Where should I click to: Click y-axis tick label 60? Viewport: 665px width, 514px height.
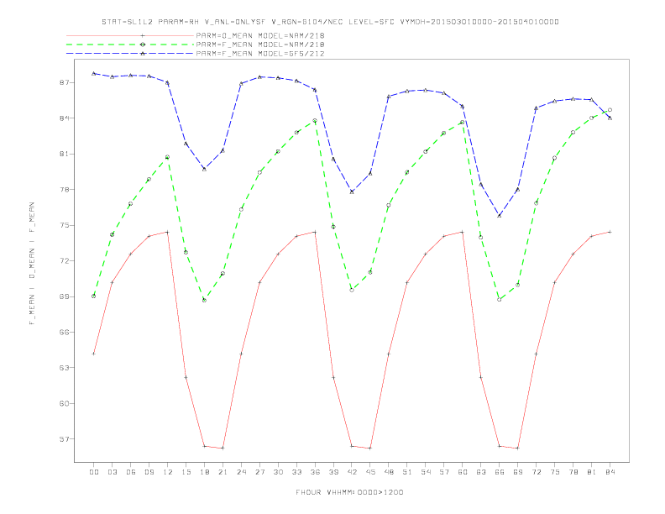pyautogui.click(x=64, y=403)
